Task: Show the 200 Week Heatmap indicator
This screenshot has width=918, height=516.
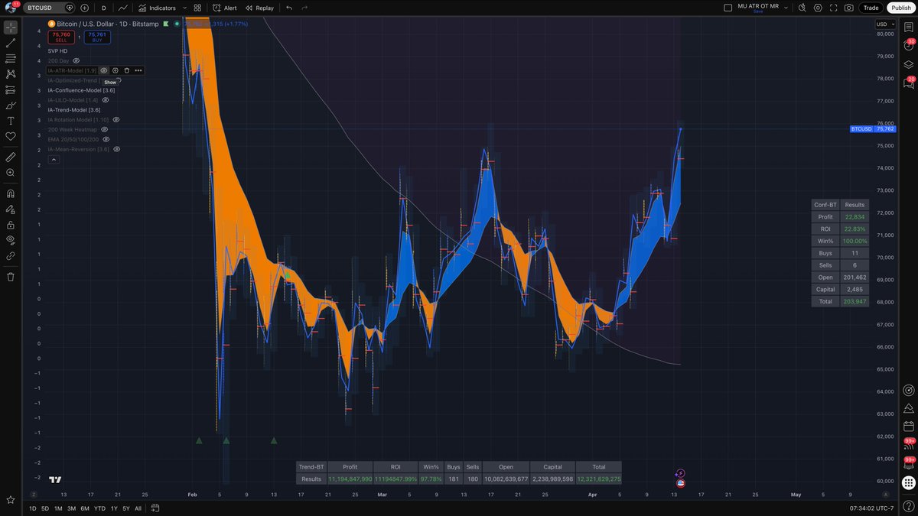Action: [x=105, y=129]
